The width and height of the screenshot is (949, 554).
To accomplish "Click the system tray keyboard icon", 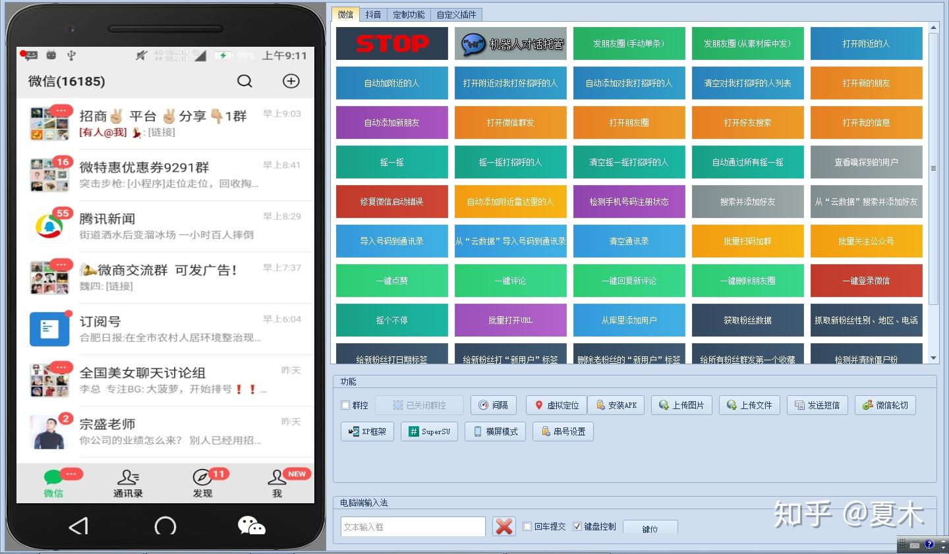I will tap(915, 545).
